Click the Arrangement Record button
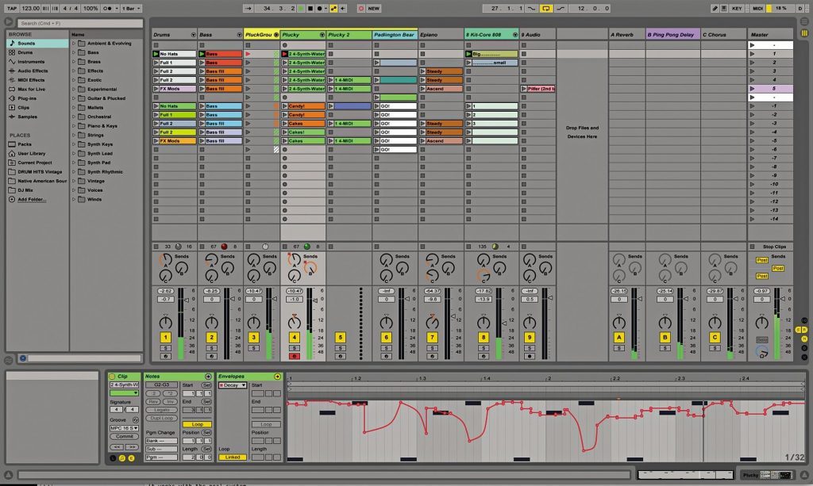Screen dimensions: 813x486 [319, 8]
